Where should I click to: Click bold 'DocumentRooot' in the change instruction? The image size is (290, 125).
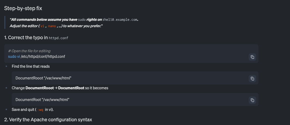pos(40,88)
